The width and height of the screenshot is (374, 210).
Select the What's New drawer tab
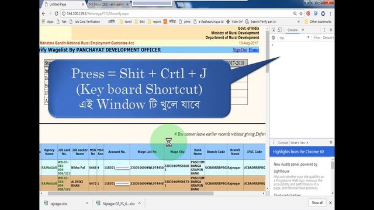tap(297, 142)
